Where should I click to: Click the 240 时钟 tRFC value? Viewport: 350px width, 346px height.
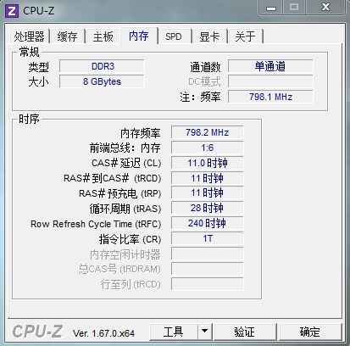point(207,223)
